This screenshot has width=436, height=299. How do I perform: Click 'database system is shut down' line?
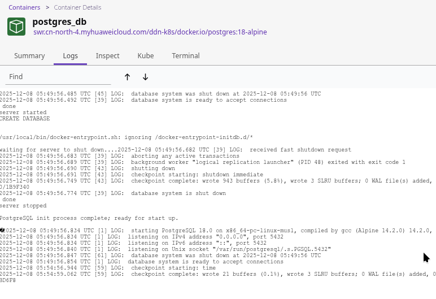[x=113, y=193]
